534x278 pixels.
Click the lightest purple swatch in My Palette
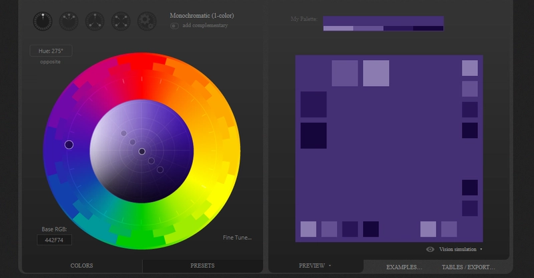pyautogui.click(x=338, y=29)
